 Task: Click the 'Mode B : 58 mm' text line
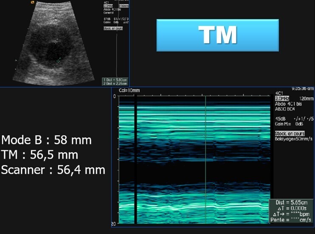click(x=47, y=140)
